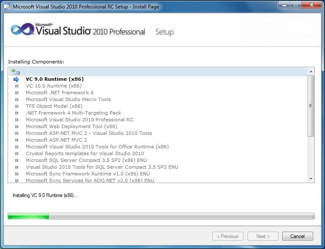Click pending icon beside Visual Studio 2010 Tools for SQL Server Compact
This screenshot has height=249, width=325.
(17, 167)
